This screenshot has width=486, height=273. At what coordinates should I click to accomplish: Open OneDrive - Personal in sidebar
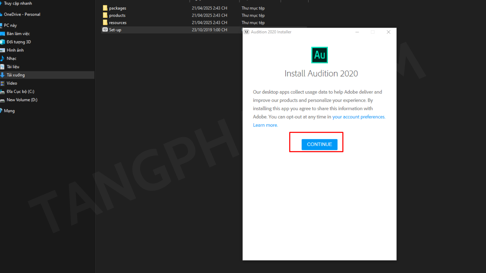(x=22, y=14)
